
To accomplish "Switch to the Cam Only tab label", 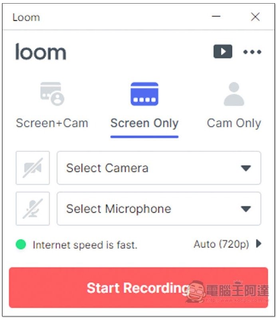I will [234, 123].
